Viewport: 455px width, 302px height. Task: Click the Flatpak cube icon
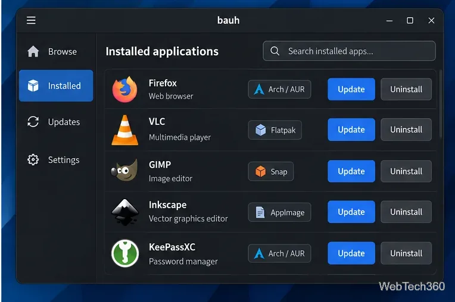pos(261,130)
